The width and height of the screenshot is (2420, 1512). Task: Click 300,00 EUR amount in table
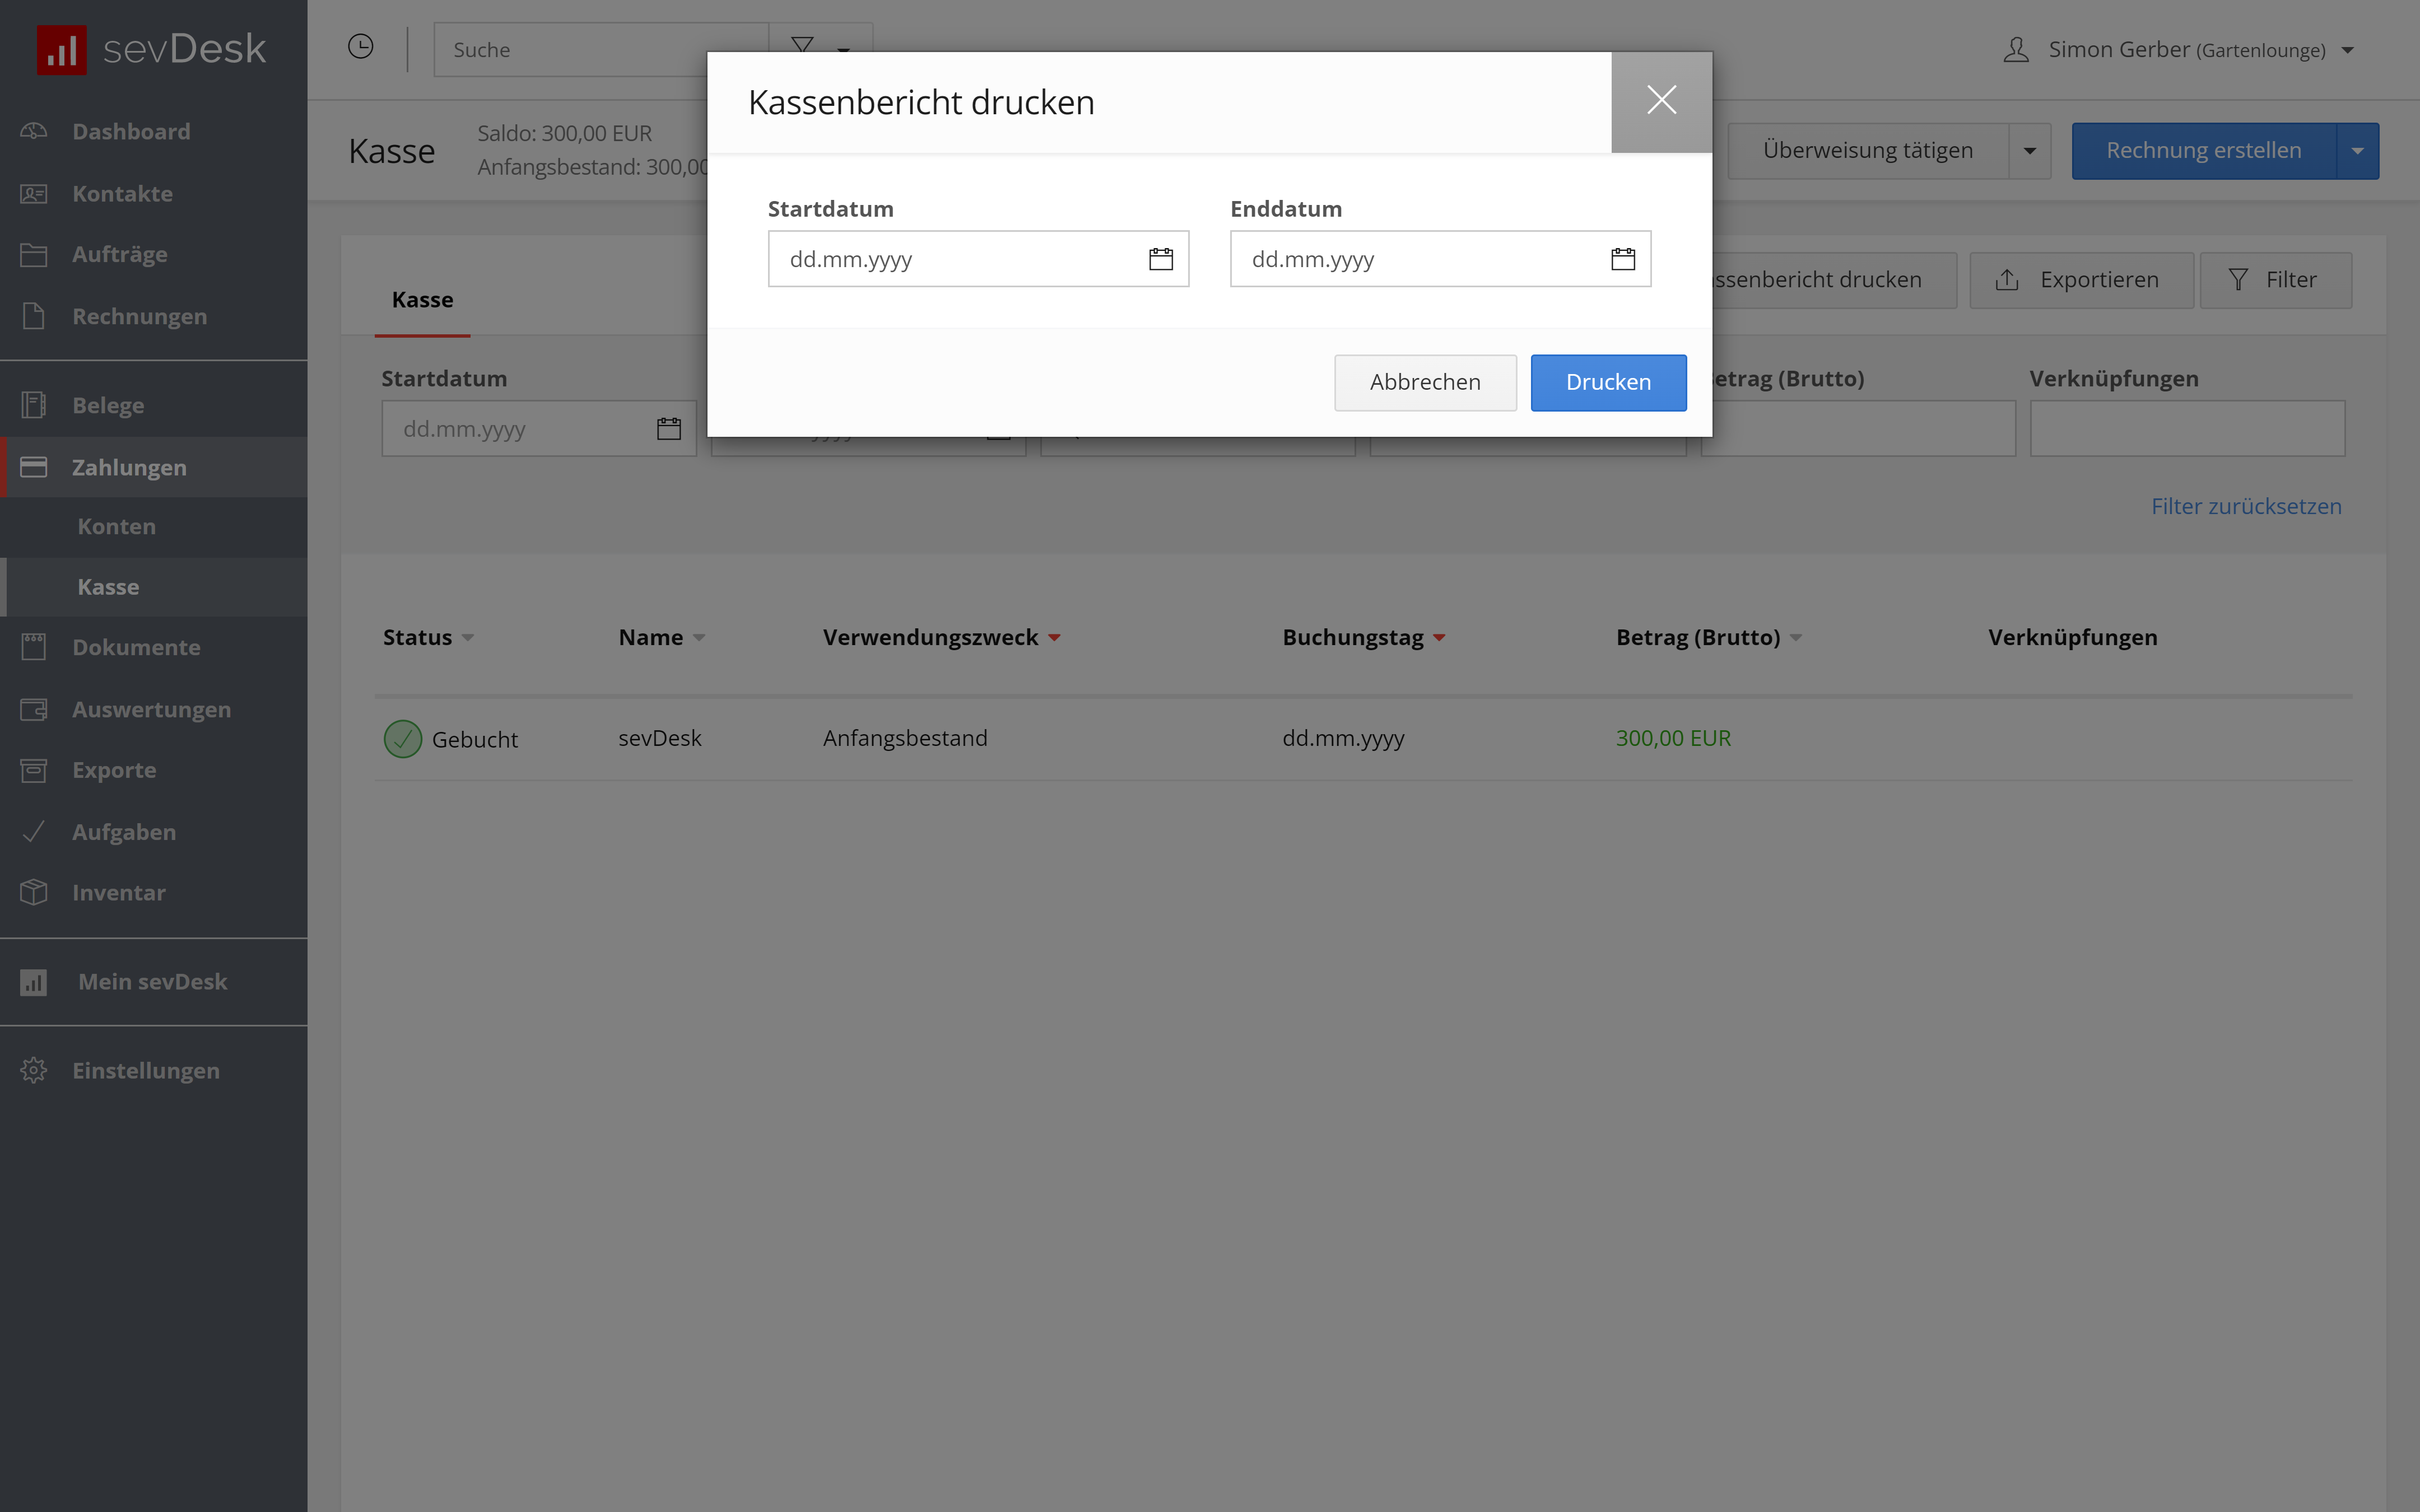1673,738
